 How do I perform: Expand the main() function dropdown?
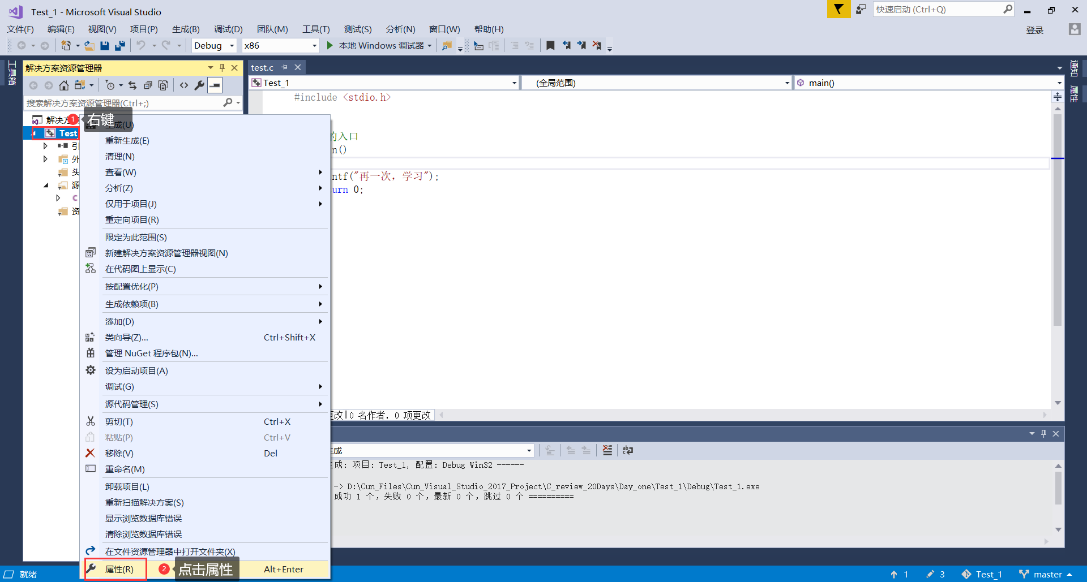[1059, 83]
